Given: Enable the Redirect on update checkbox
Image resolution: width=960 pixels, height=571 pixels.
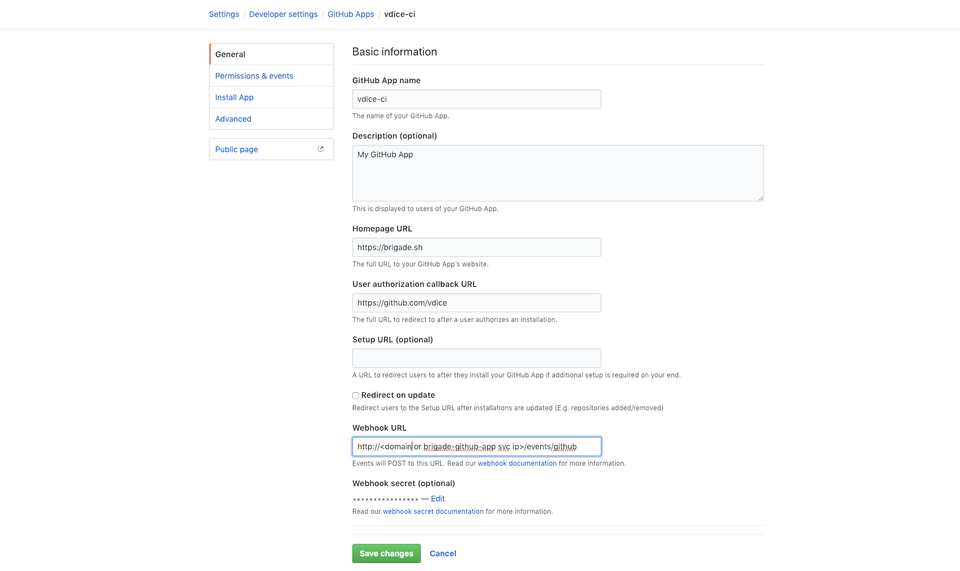Looking at the screenshot, I should 356,396.
